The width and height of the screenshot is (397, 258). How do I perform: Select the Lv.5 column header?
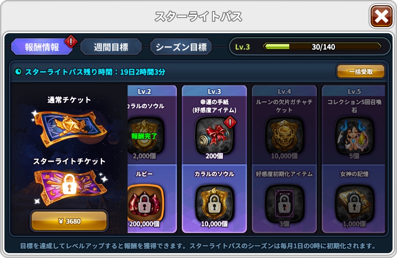coord(354,91)
